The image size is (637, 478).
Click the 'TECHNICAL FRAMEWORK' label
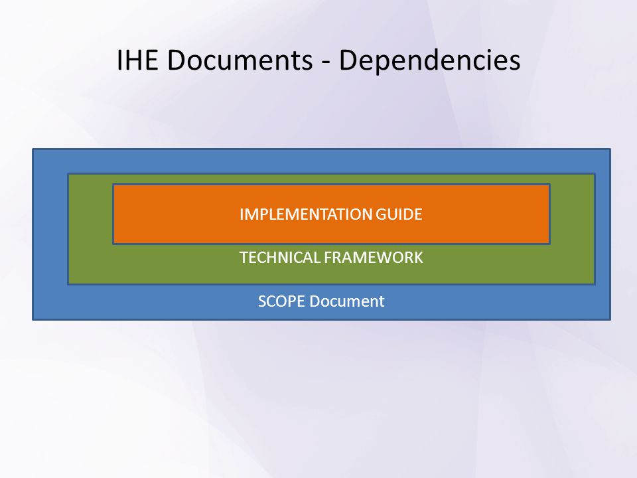click(331, 258)
